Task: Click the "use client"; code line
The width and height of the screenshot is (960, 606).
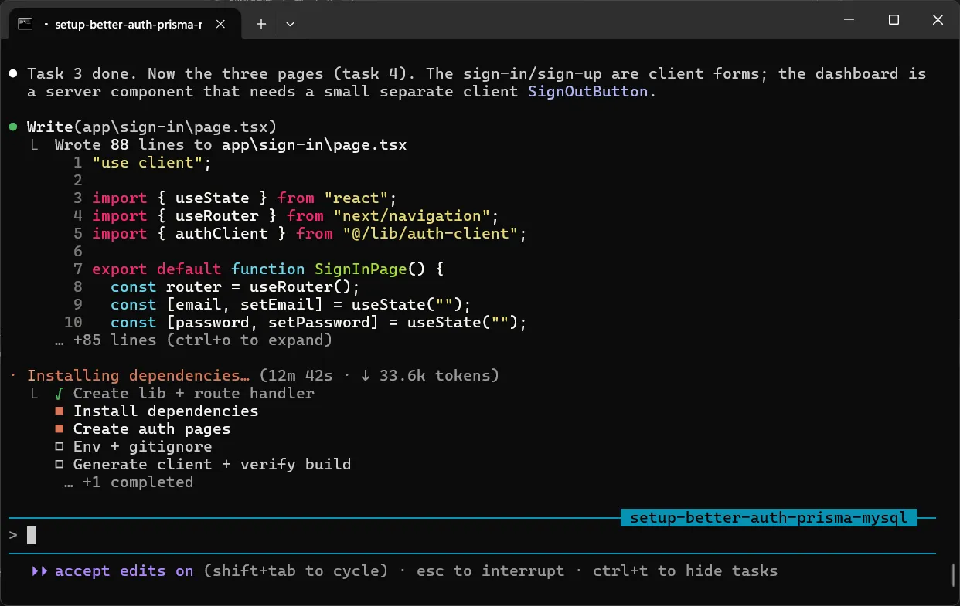Action: click(x=151, y=162)
